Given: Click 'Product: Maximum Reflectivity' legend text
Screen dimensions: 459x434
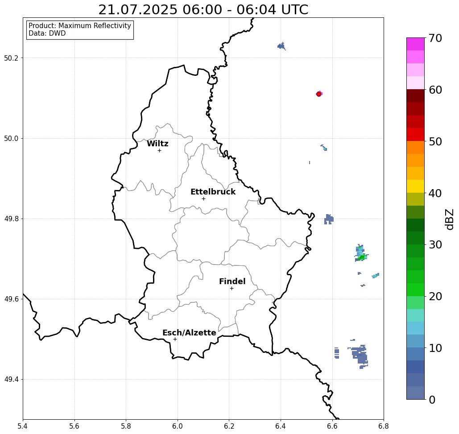Looking at the screenshot, I should pyautogui.click(x=79, y=26).
